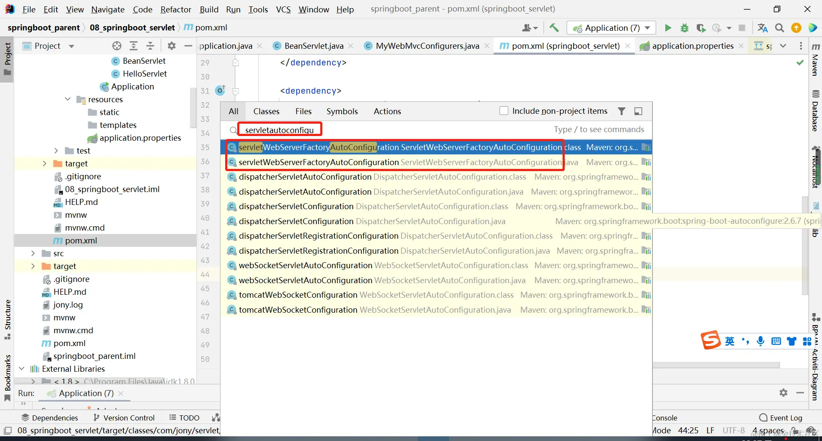Open profiler run dropdown arrow
The height and width of the screenshot is (441, 822).
pos(729,28)
